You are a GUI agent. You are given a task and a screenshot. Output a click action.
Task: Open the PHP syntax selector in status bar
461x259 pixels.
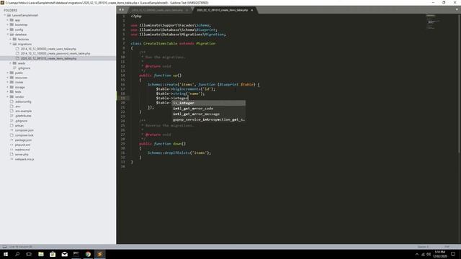[447, 247]
